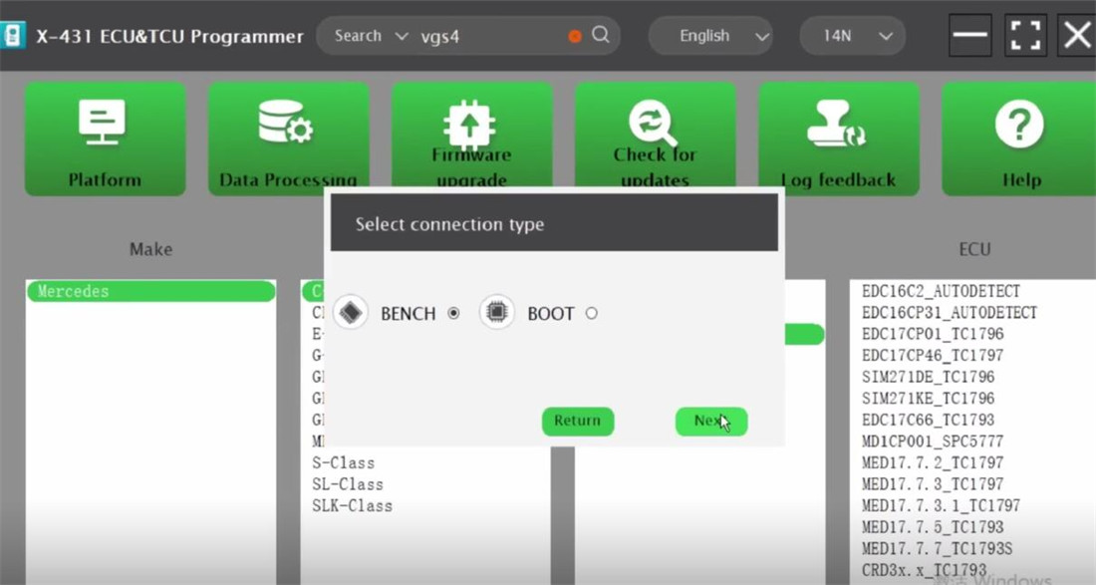Open the Log feedback stamp icon

[x=837, y=125]
